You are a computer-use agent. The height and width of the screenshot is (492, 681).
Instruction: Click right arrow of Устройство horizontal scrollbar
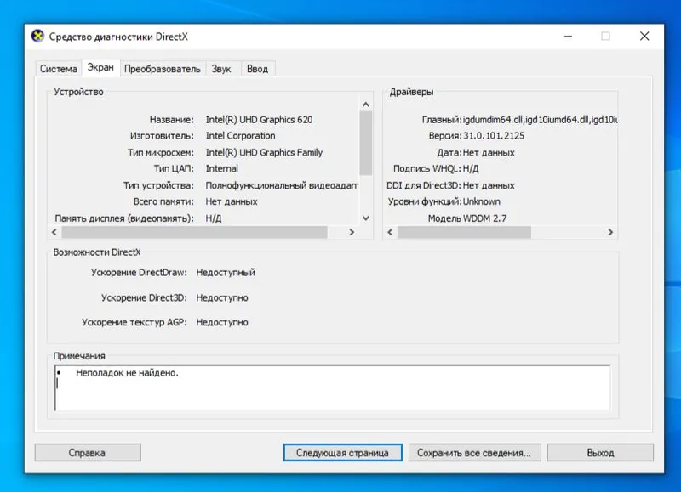[x=352, y=232]
